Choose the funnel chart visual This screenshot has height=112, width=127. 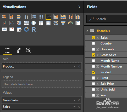click(63, 23)
